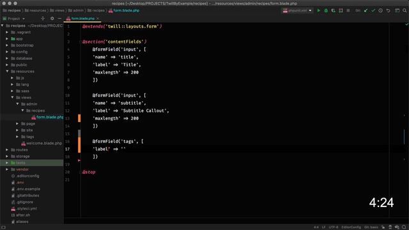Expand the app folder

[x=7, y=38]
